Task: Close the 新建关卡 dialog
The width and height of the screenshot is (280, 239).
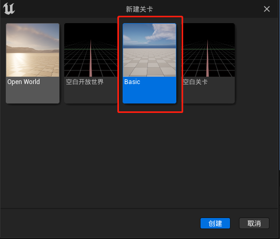Action: coord(267,9)
